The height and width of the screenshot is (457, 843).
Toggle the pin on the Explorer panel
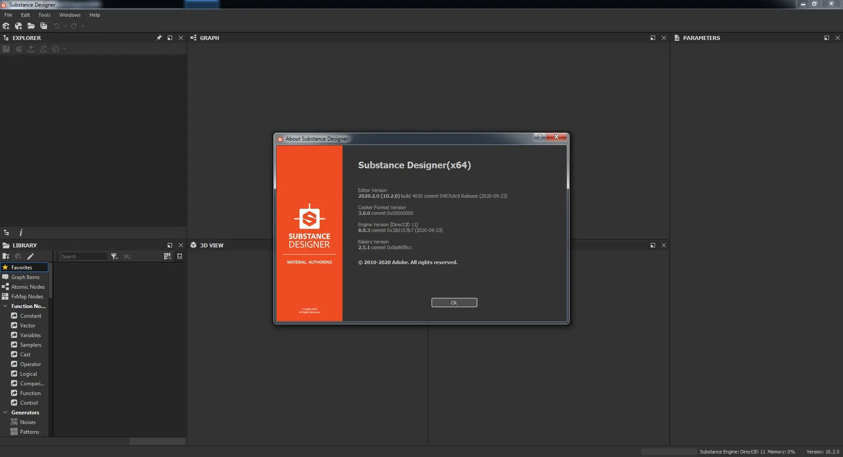pyautogui.click(x=159, y=38)
